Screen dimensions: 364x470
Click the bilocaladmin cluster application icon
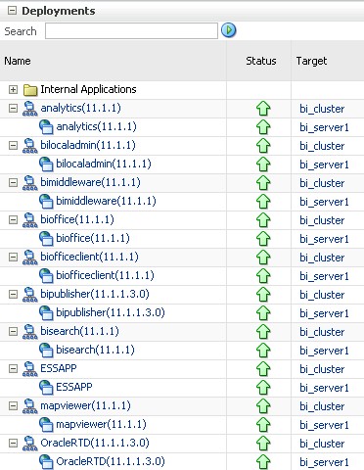tap(30, 146)
